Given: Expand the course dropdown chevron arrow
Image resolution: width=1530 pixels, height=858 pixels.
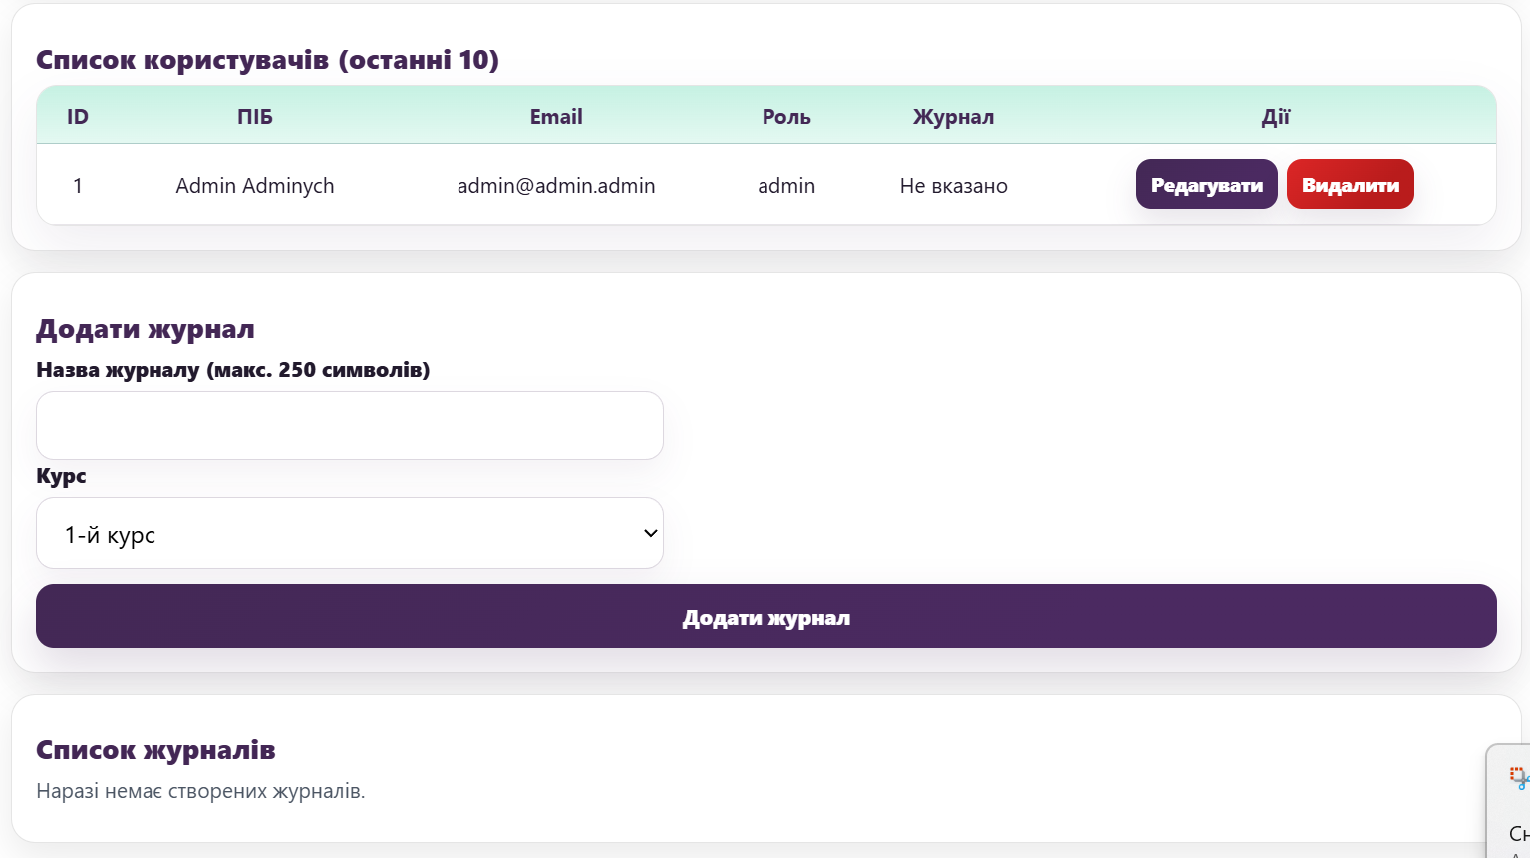Looking at the screenshot, I should pos(650,533).
